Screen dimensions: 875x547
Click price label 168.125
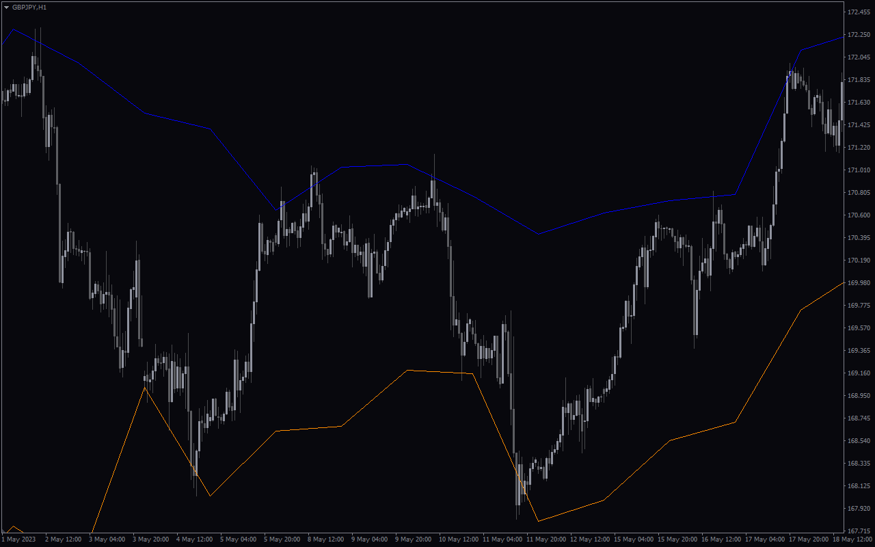point(859,486)
